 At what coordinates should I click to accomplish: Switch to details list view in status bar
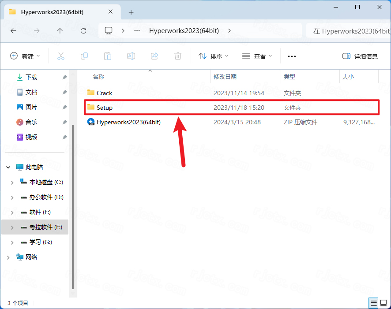374,303
